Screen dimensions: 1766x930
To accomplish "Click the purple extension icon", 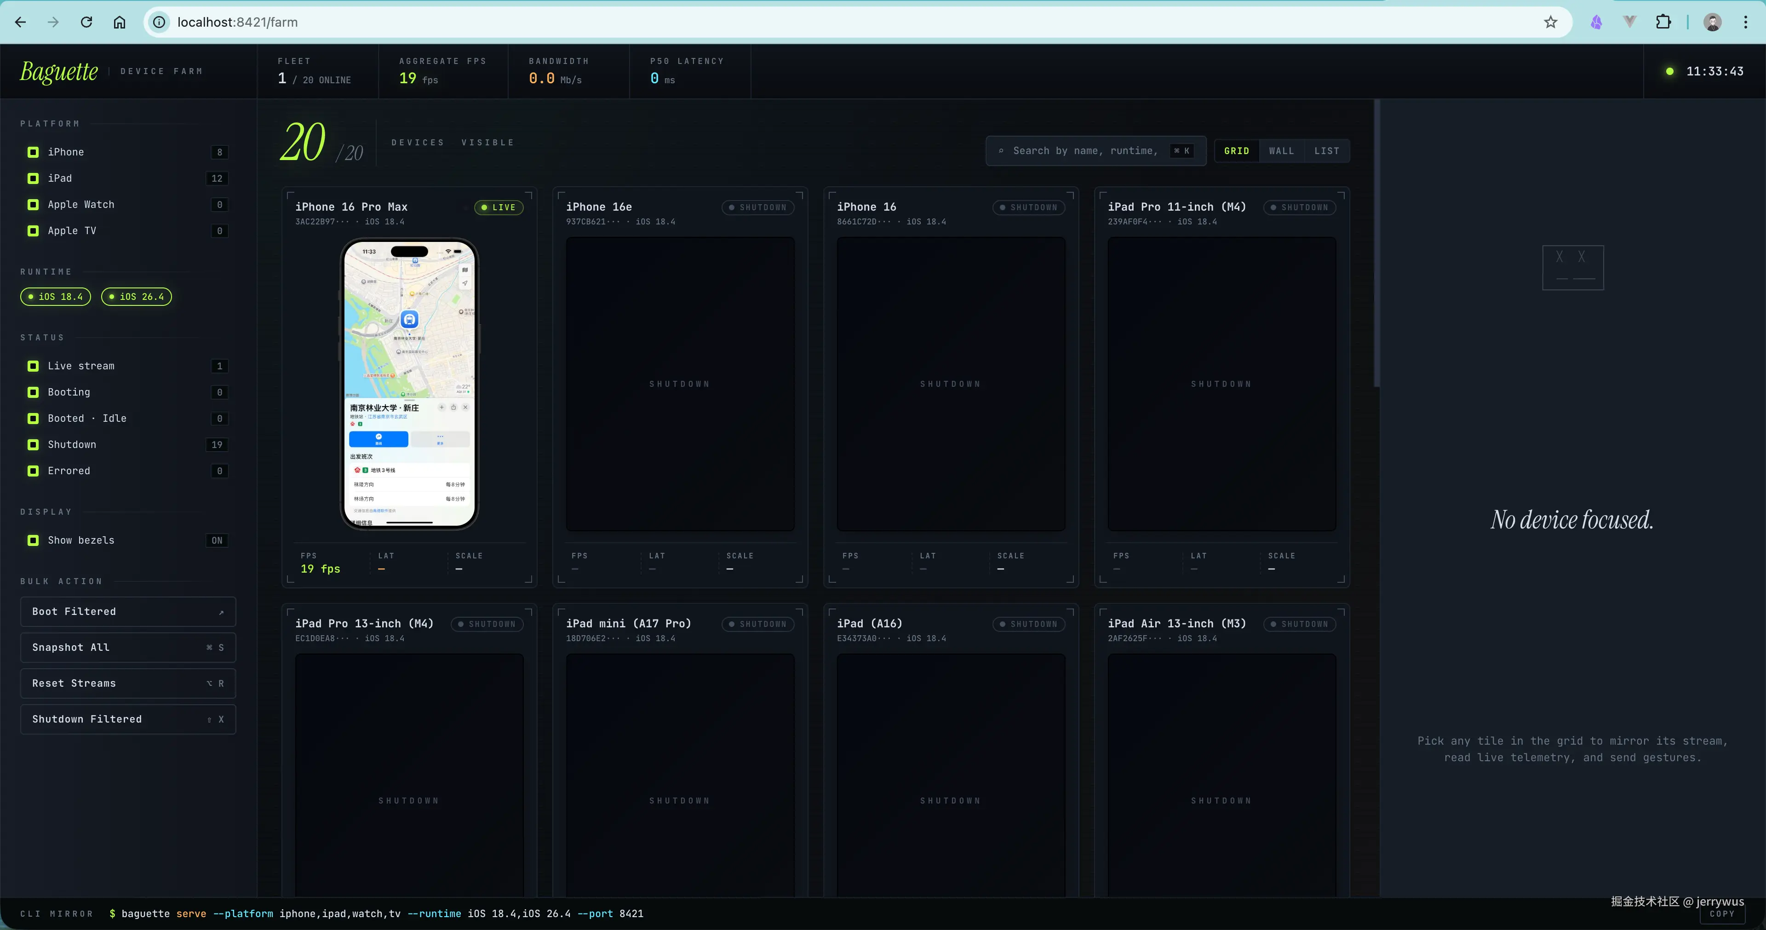I will tap(1597, 22).
